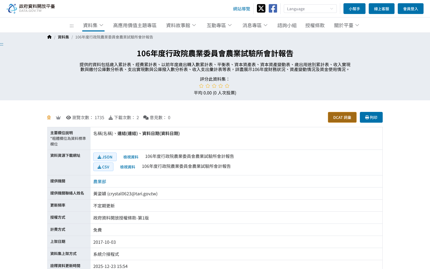Click the 列印 print button
The image size is (430, 269).
pos(371,117)
